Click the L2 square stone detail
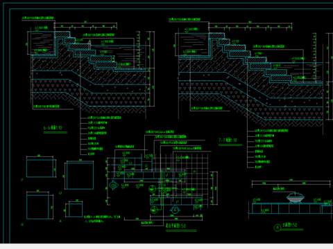The width and height of the screenshot is (333, 249). pos(37,207)
